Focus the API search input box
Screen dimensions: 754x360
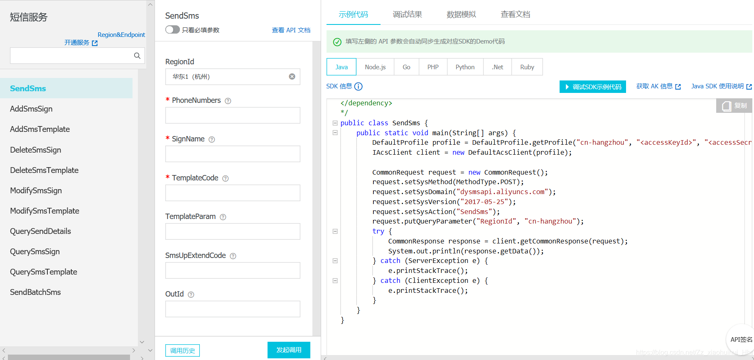[x=77, y=56]
